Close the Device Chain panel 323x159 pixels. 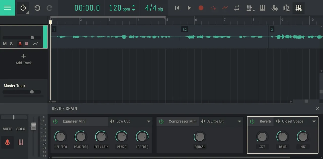[x=317, y=108]
